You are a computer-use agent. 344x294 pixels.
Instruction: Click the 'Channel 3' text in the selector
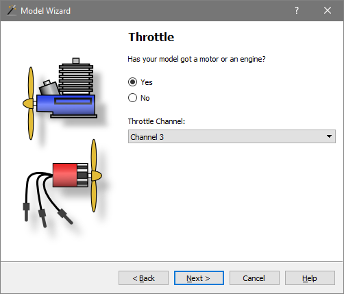(x=147, y=137)
